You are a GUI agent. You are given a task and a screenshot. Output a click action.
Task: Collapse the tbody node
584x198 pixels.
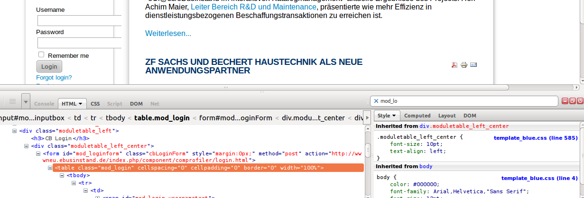click(x=62, y=175)
